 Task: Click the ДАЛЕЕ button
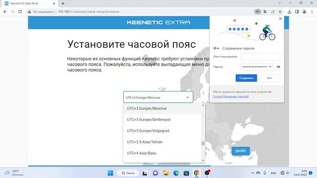pyautogui.click(x=241, y=151)
